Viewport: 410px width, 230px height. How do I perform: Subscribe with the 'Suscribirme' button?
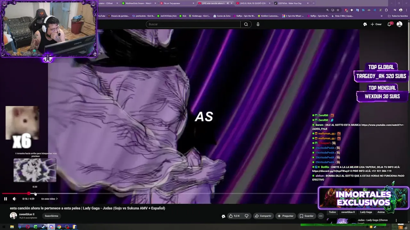[51, 216]
